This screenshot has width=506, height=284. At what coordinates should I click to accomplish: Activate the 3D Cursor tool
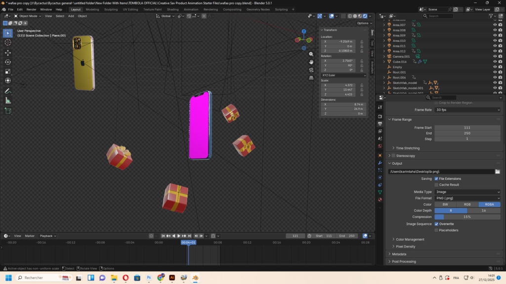pos(8,42)
